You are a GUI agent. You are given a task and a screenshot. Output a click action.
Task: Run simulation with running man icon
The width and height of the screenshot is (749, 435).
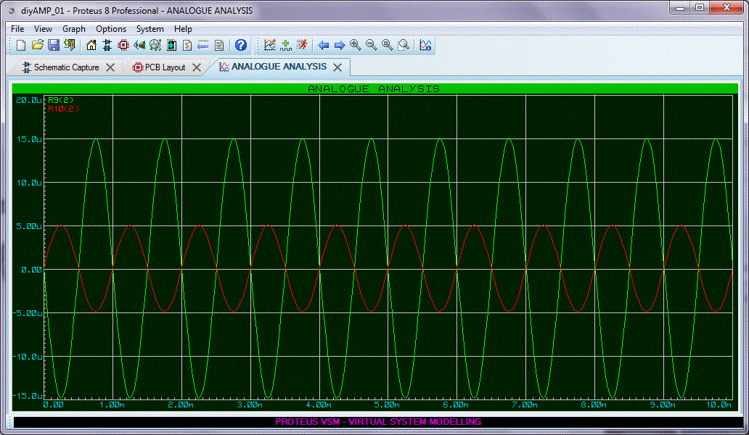(302, 45)
